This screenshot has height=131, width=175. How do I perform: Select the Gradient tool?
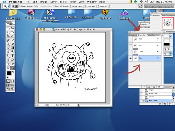pos(12,48)
